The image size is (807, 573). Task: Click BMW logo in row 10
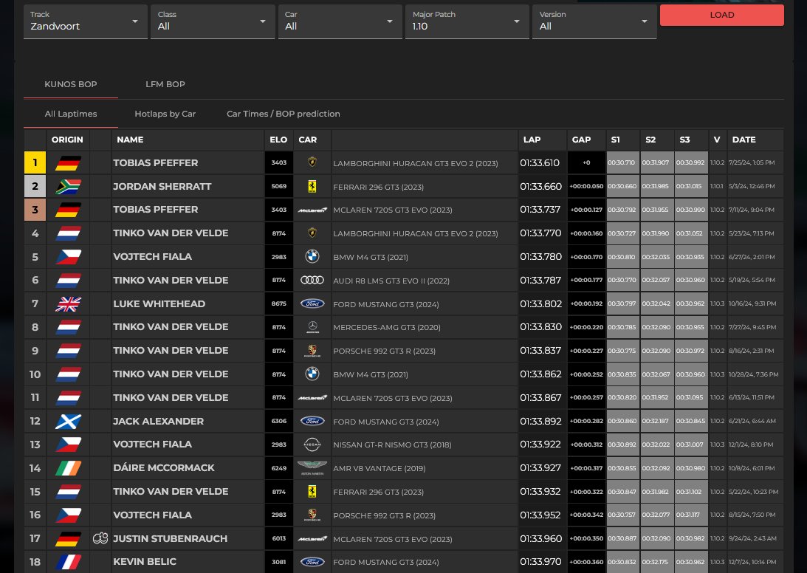coord(312,374)
